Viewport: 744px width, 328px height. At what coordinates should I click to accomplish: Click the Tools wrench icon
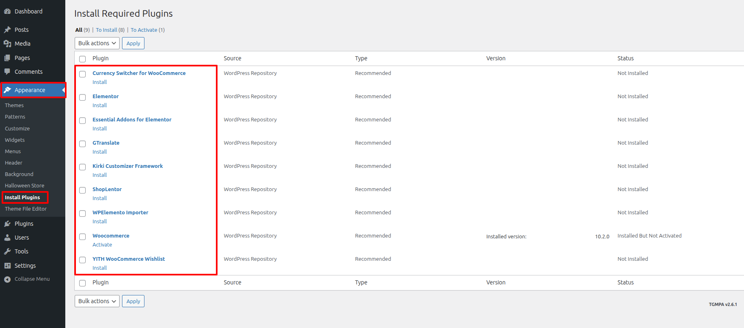[7, 251]
